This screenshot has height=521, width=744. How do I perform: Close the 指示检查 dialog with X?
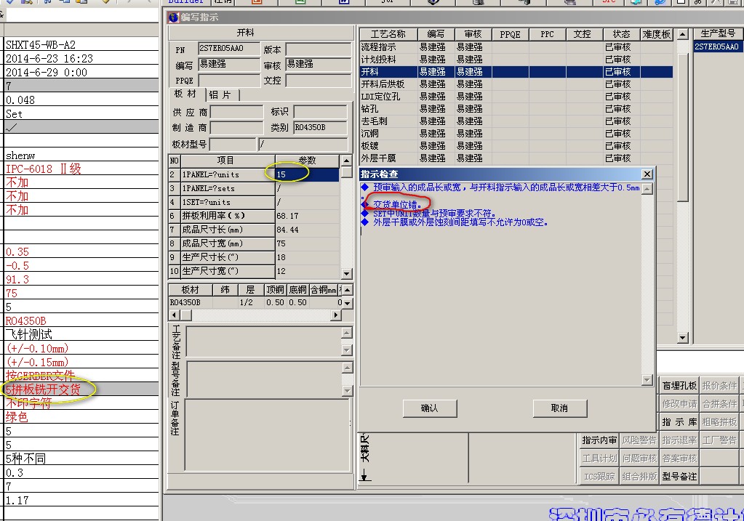(x=647, y=174)
